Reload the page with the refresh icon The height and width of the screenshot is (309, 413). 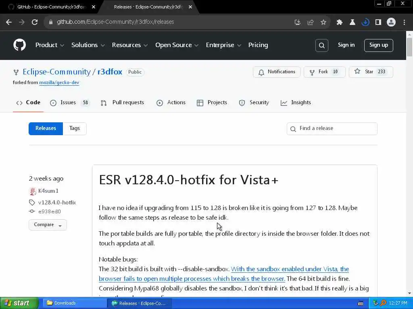coord(35,22)
